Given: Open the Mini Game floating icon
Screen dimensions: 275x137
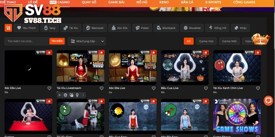Looking at the screenshot, I should point(260,39).
